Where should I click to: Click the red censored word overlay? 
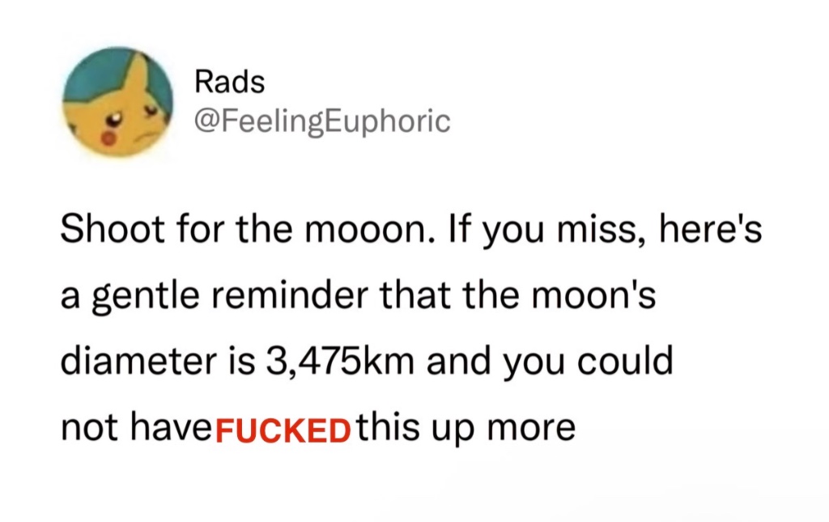pos(281,428)
